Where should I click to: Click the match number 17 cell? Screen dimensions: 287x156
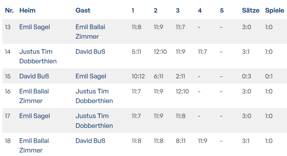pos(8,116)
